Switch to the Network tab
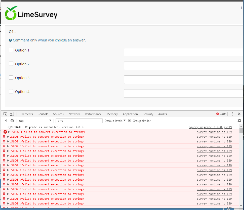 [x=74, y=114]
